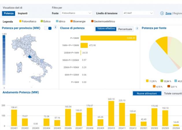Click info icon beside Potenza per provincia
The image size is (182, 130).
55,27
